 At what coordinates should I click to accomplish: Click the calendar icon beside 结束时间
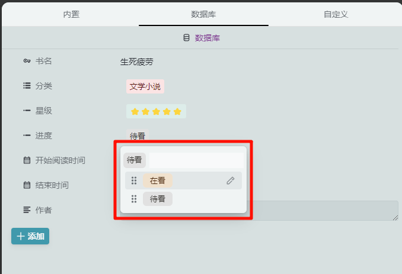[x=27, y=185]
